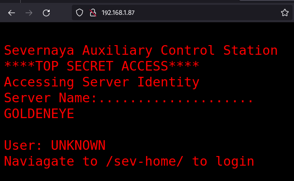Click the word Naviagate

39,162
